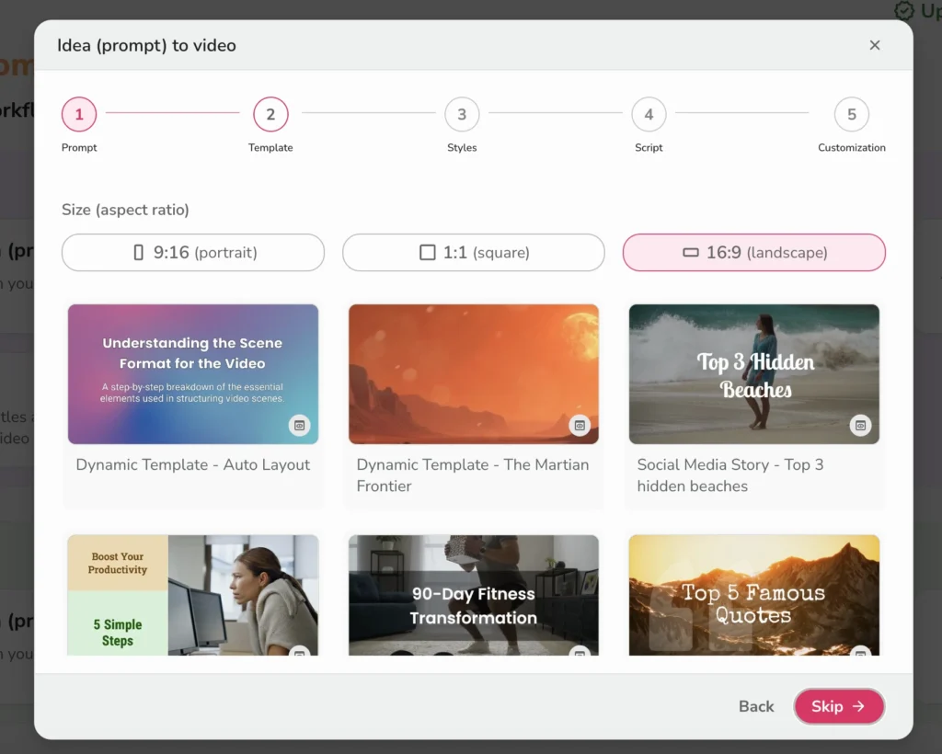Click the square shape icon
This screenshot has width=942, height=754.
[x=427, y=252]
